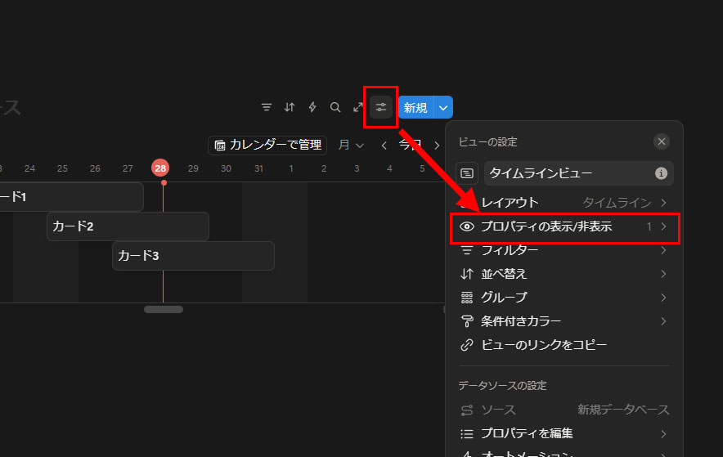Screen dimensions: 723x457
Task: Click the カード2 timeline bar
Action: (x=128, y=226)
